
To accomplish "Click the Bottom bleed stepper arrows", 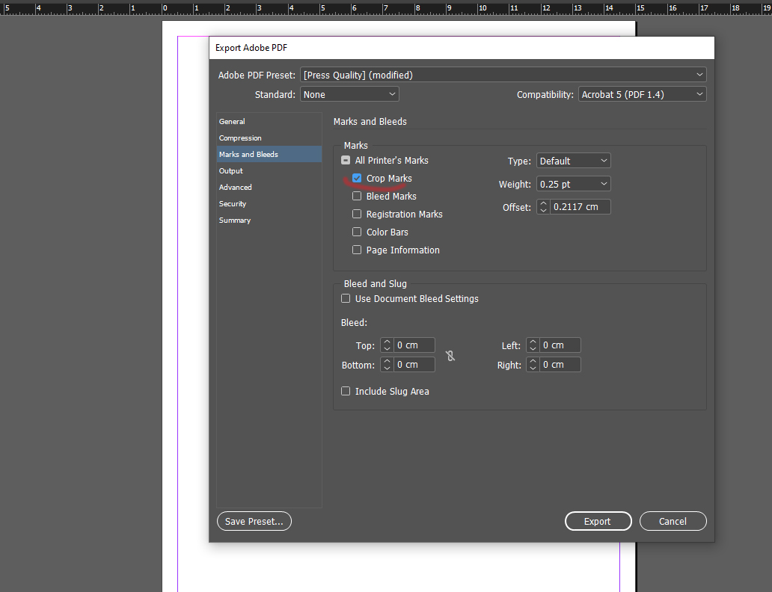I will tap(387, 365).
